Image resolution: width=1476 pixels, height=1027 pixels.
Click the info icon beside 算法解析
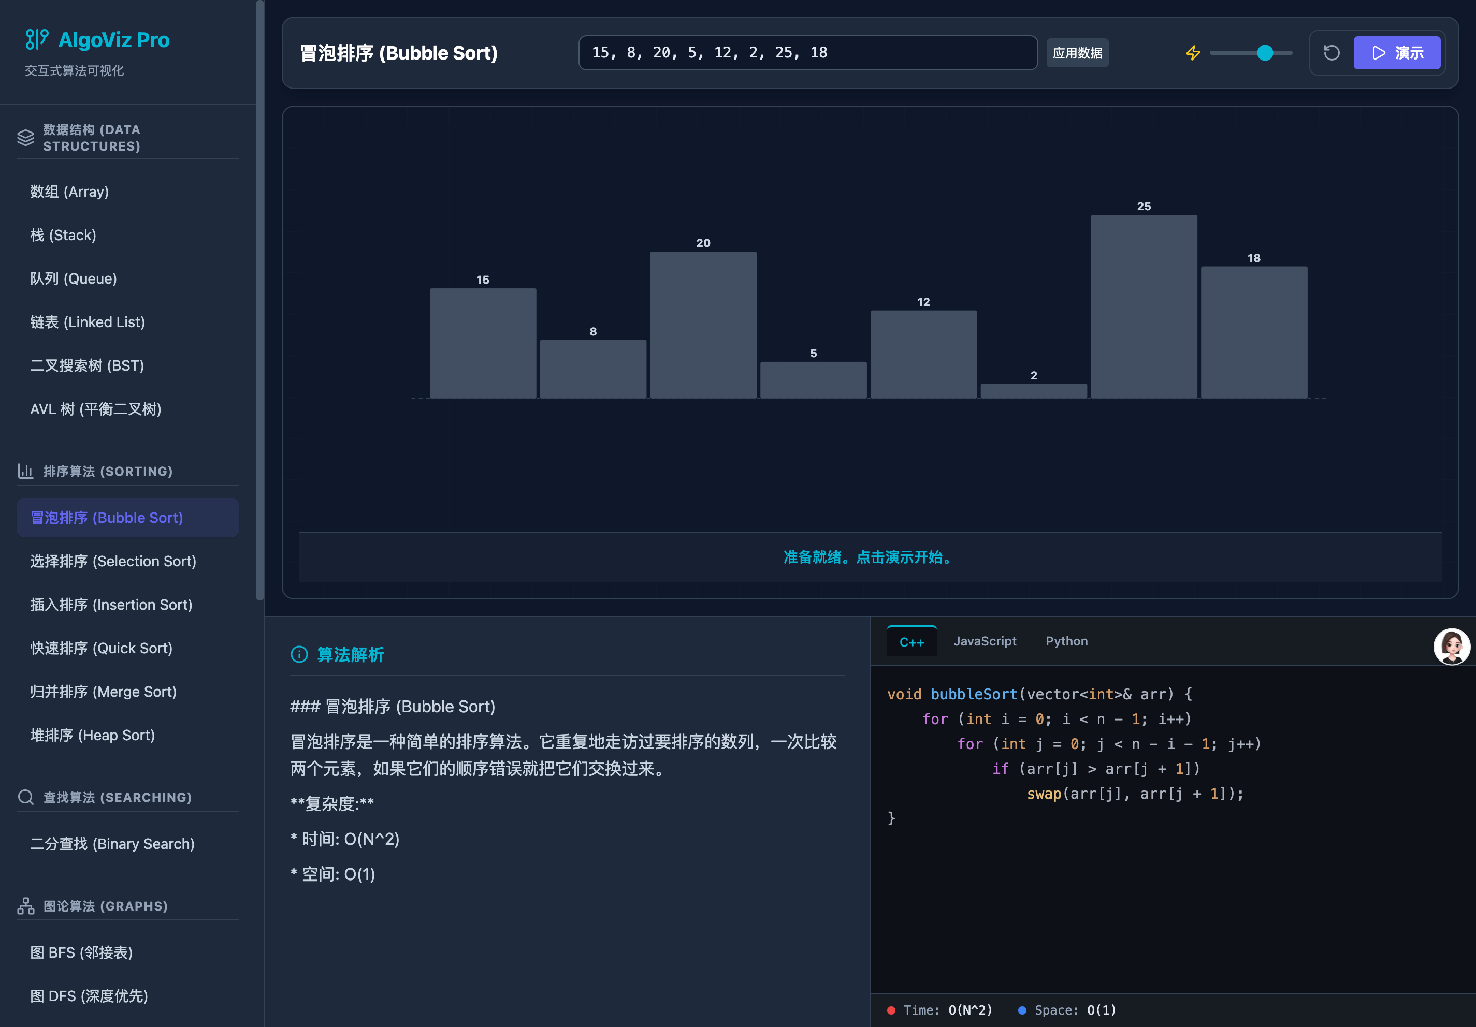coord(298,655)
